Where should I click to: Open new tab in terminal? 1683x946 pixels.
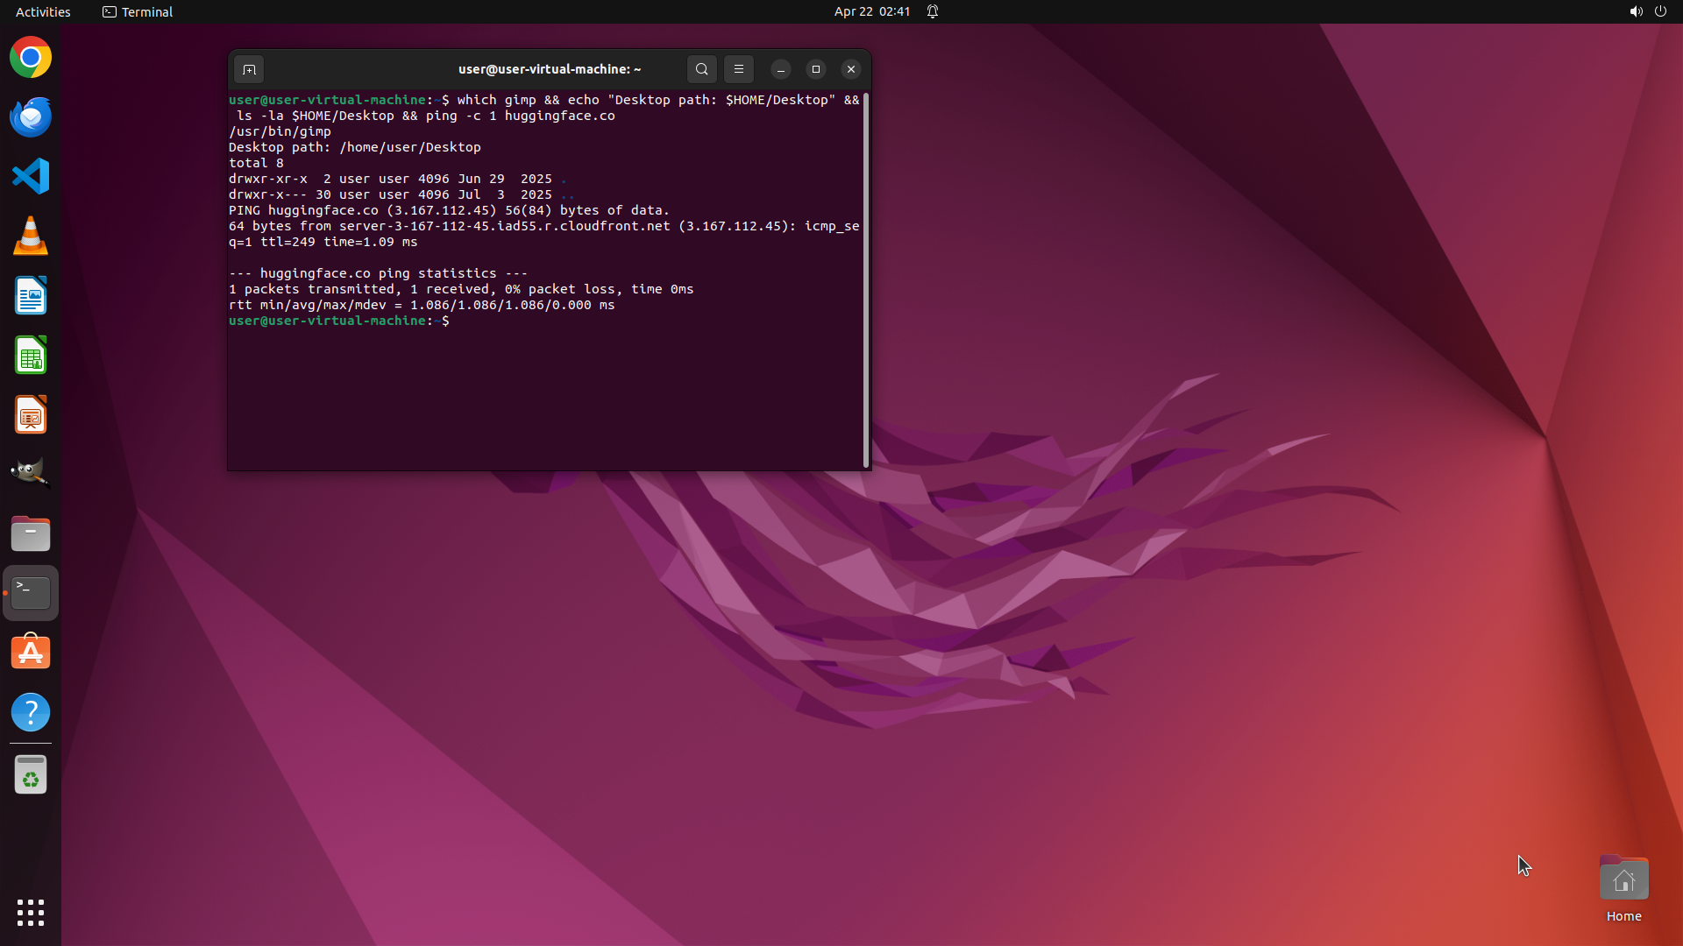pos(249,69)
